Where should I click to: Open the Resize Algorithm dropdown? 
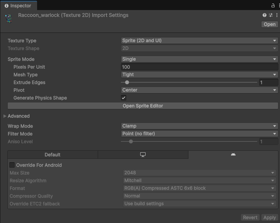pos(199,180)
